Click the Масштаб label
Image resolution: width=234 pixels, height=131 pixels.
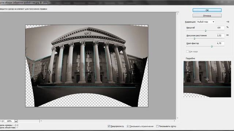click(190, 28)
